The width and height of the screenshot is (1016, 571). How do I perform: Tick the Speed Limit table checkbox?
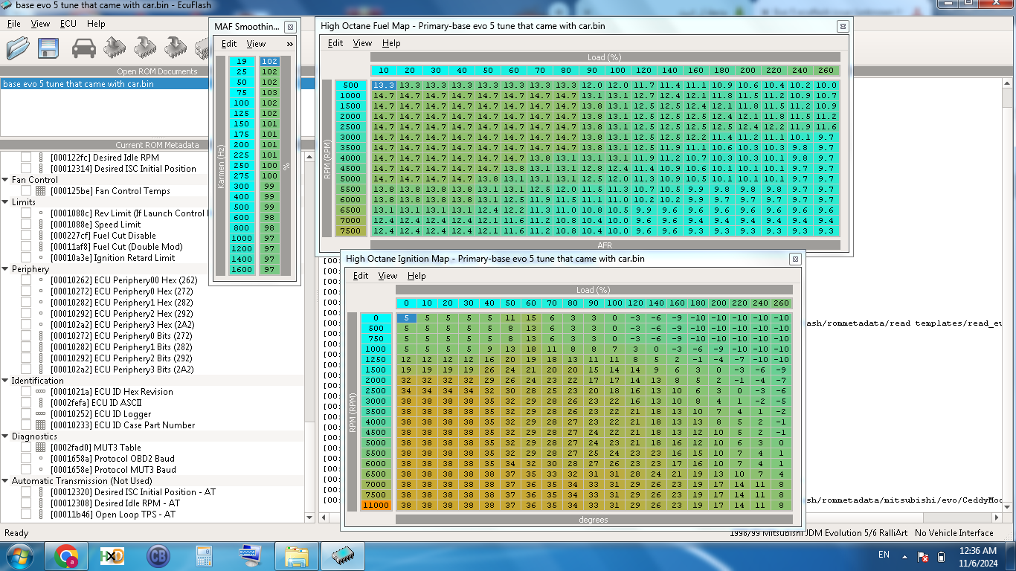pos(26,225)
